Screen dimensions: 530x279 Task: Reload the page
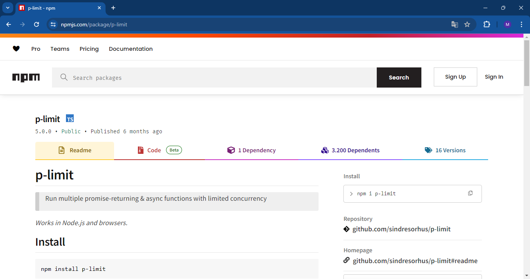(36, 24)
